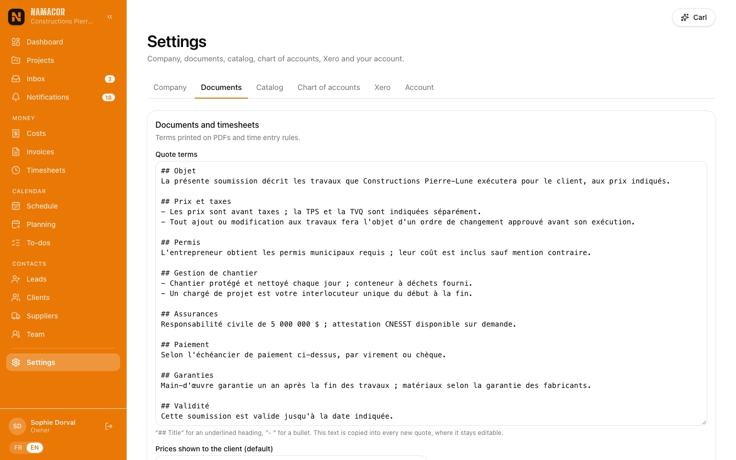Image resolution: width=736 pixels, height=460 pixels.
Task: Click the 'Constructions Pierr...' company name
Action: [62, 21]
